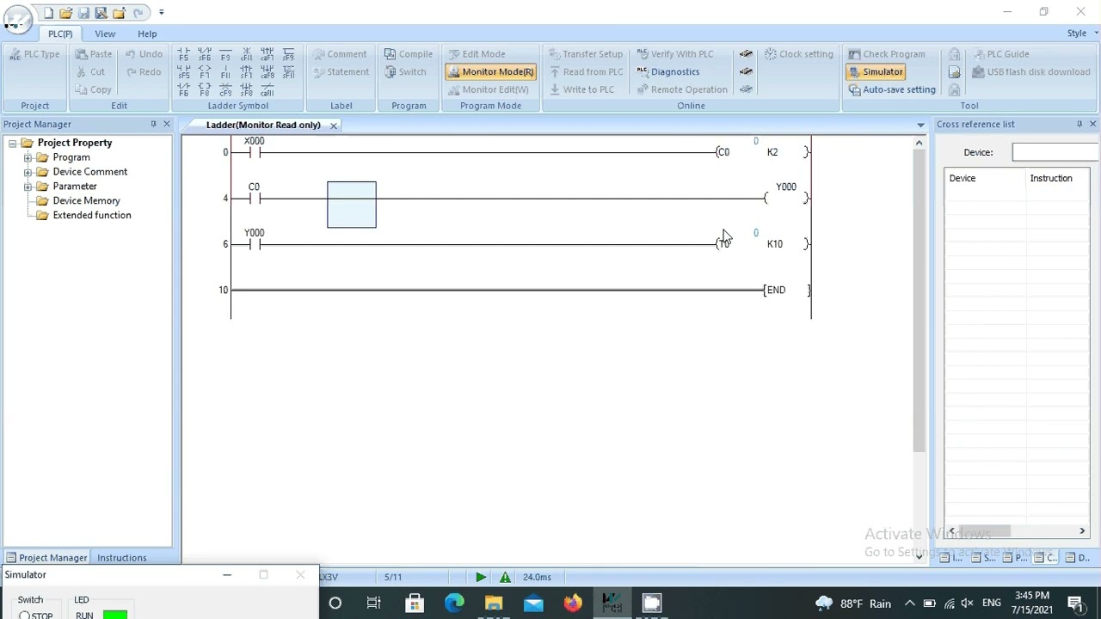The image size is (1101, 619).
Task: Open Firefox from taskbar
Action: coord(573,604)
